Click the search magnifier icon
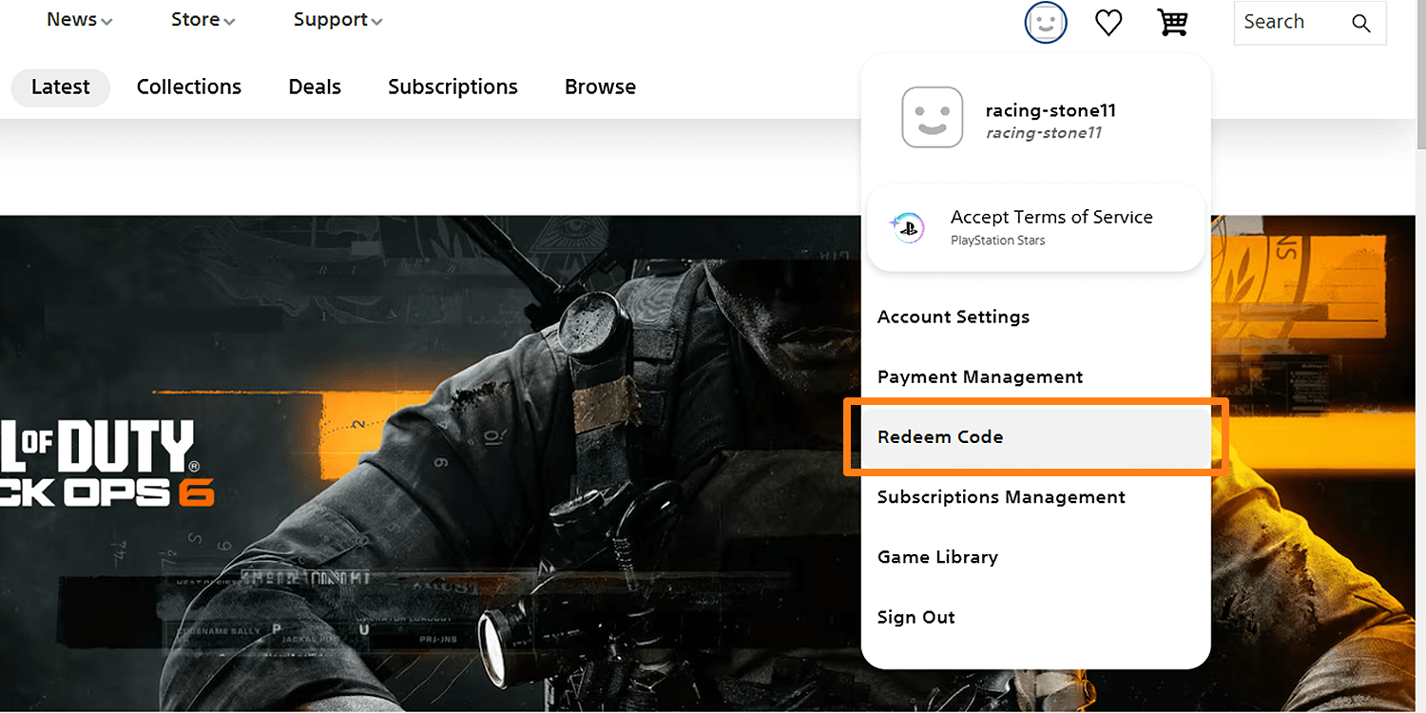1426x713 pixels. (x=1361, y=24)
